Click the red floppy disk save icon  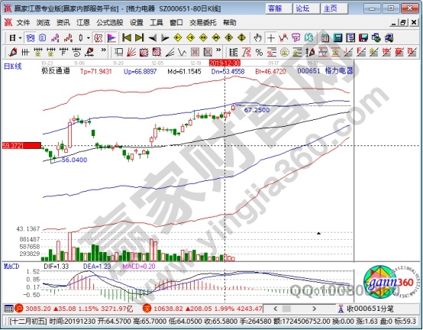363,38
